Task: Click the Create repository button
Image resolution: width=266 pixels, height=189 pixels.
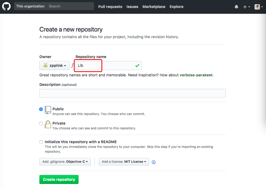Action: pyautogui.click(x=59, y=179)
